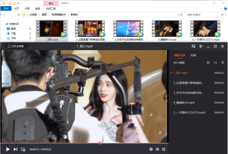Click the playlist sort mode icon

pyautogui.click(x=216, y=62)
